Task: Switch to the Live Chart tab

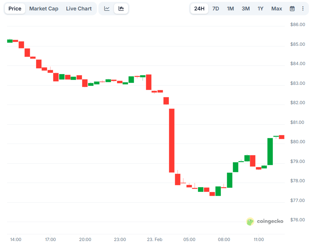Action: coord(79,8)
